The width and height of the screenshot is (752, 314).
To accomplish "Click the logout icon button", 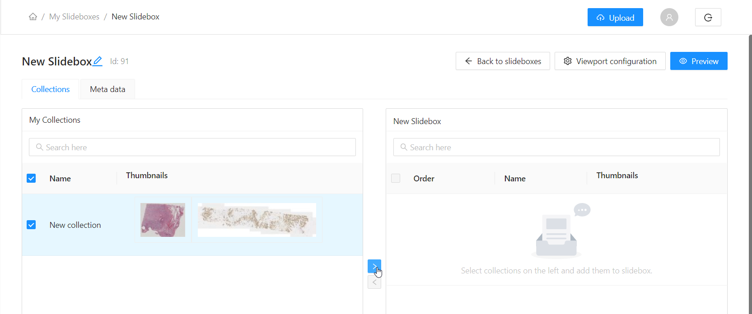I will point(708,17).
